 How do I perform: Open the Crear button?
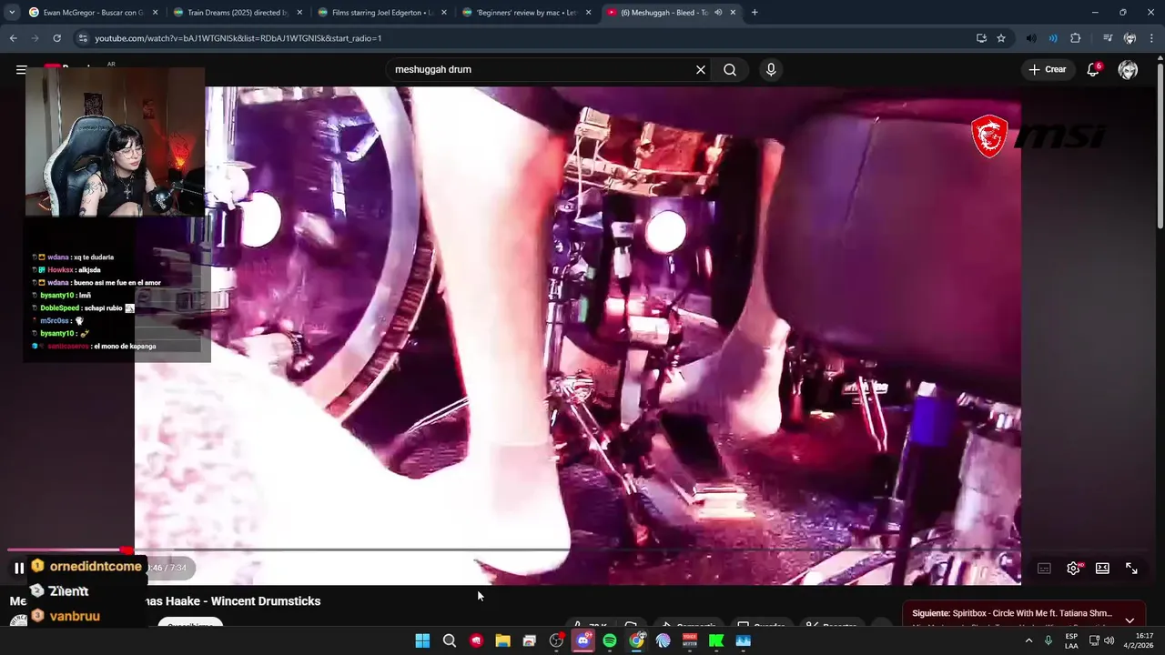(1047, 69)
